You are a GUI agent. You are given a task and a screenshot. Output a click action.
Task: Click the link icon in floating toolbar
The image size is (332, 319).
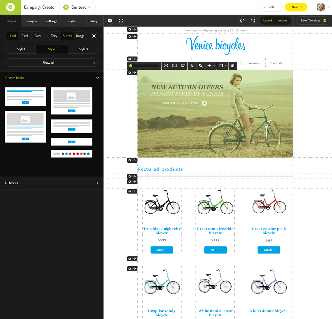click(192, 66)
